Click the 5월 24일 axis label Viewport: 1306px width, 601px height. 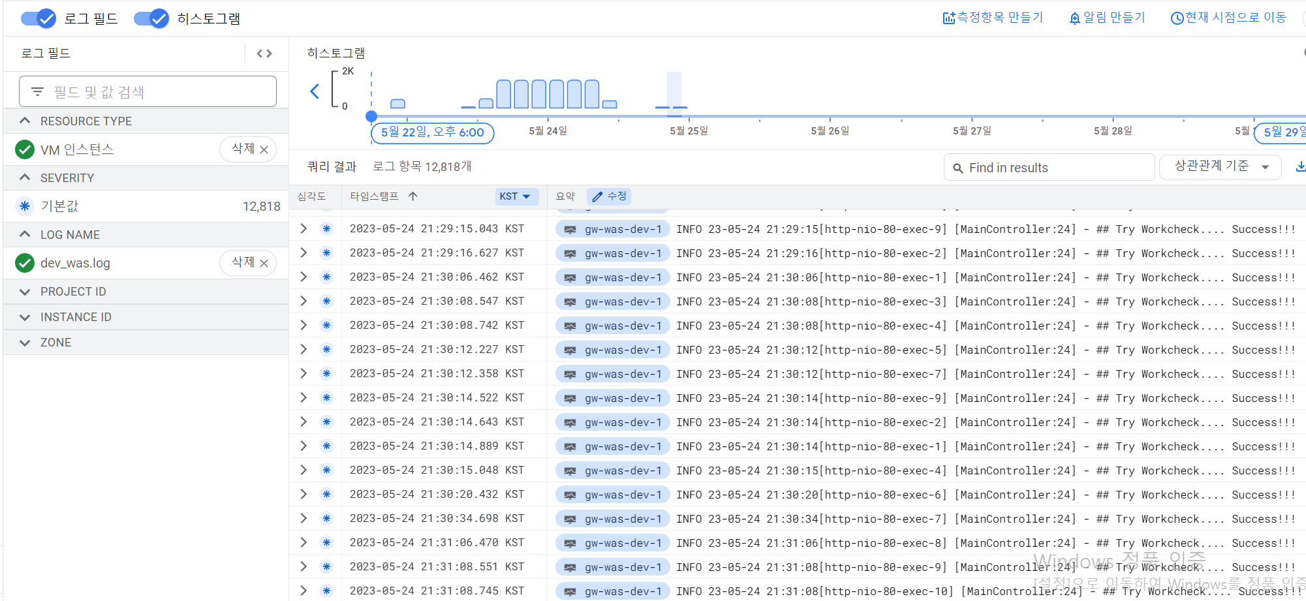coord(548,131)
